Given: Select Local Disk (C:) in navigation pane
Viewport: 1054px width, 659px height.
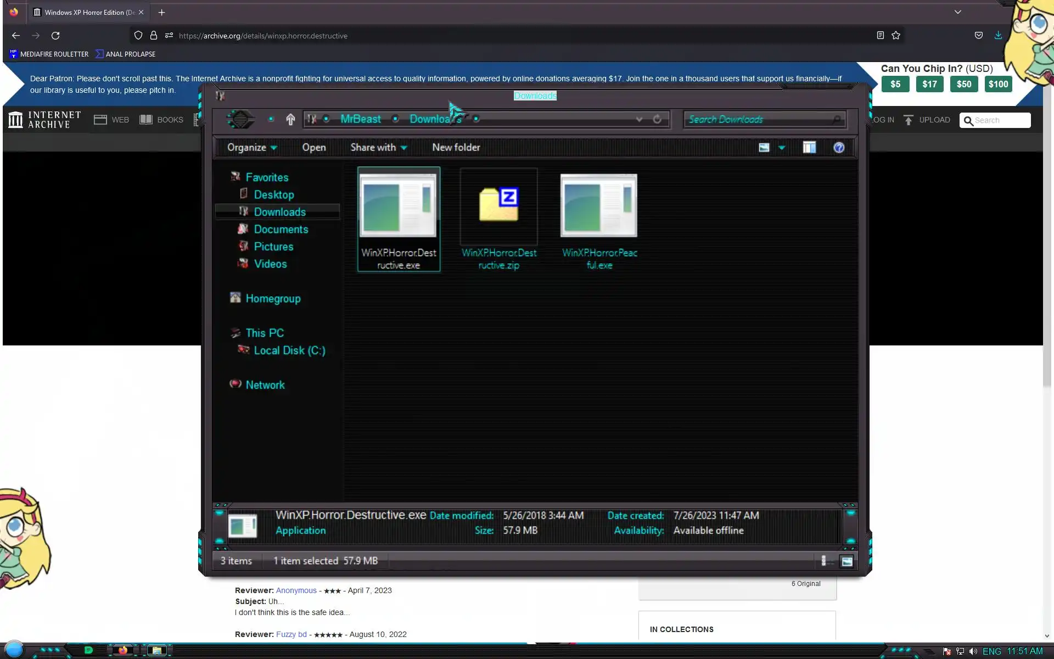Looking at the screenshot, I should 289,350.
